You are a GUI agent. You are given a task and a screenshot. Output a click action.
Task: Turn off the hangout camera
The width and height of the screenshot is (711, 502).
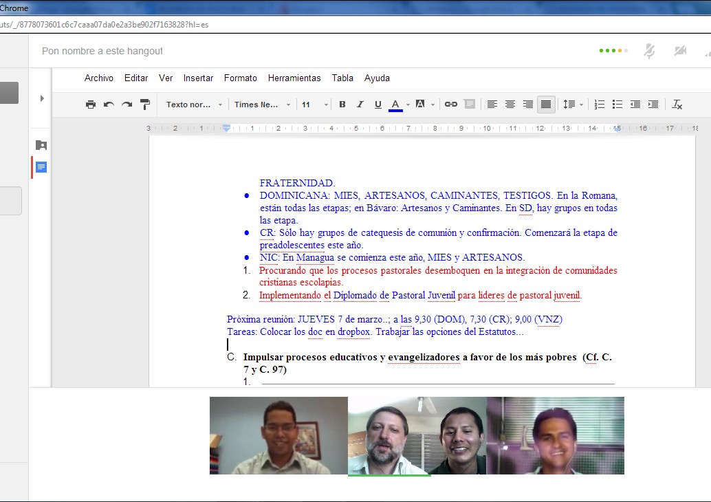(681, 51)
